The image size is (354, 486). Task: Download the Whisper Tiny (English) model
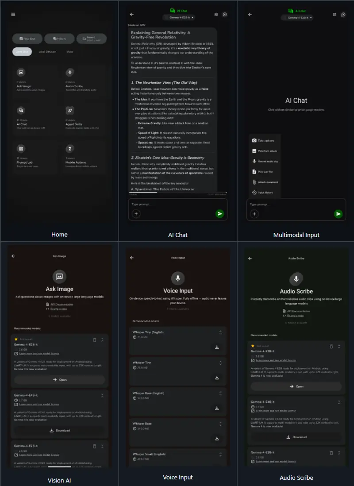(217, 347)
